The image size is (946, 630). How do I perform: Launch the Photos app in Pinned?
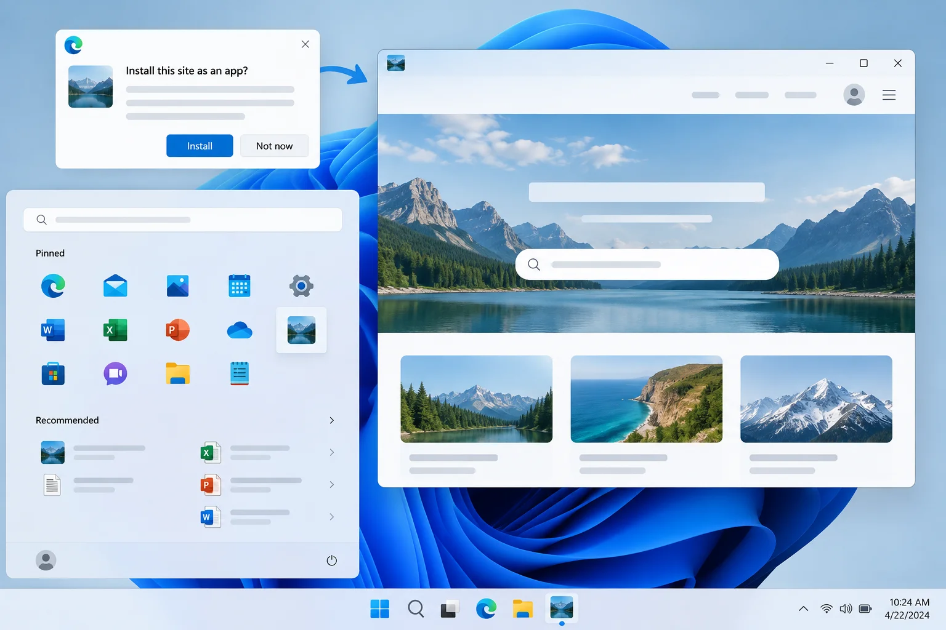[177, 286]
